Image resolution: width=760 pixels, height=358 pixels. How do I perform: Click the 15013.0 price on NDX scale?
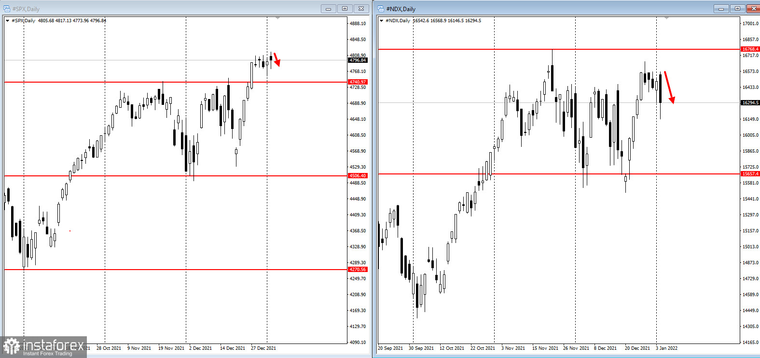pos(750,247)
